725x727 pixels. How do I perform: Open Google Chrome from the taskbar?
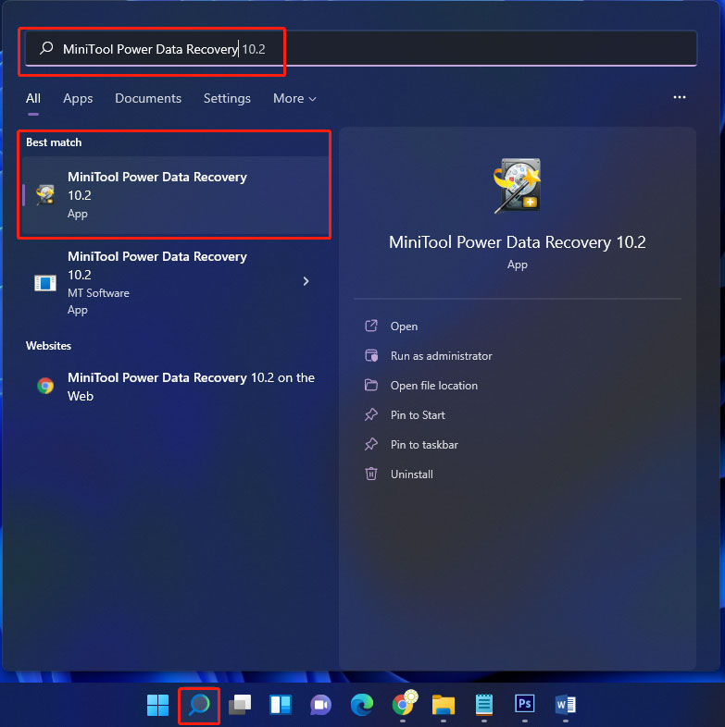(x=403, y=704)
